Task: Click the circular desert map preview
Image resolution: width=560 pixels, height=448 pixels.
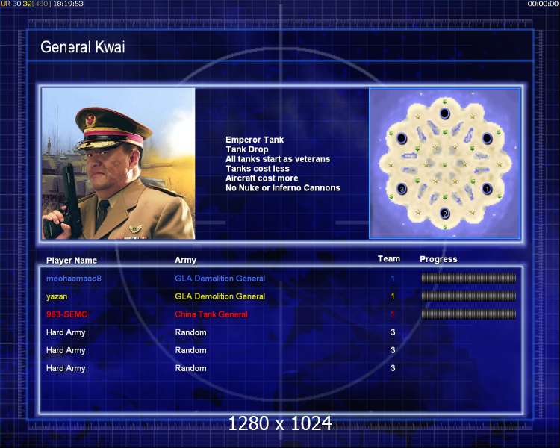Action: pos(445,164)
